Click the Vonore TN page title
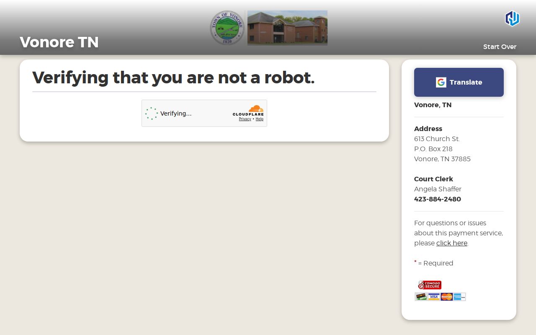536x335 pixels. click(x=59, y=42)
